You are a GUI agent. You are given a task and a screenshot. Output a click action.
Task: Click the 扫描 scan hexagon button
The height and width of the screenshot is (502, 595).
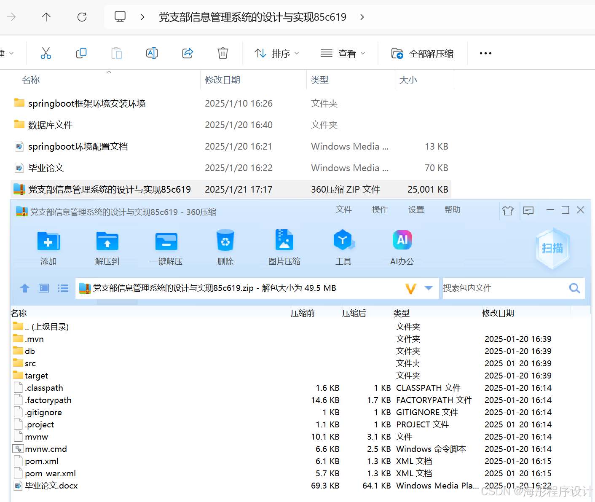(552, 248)
